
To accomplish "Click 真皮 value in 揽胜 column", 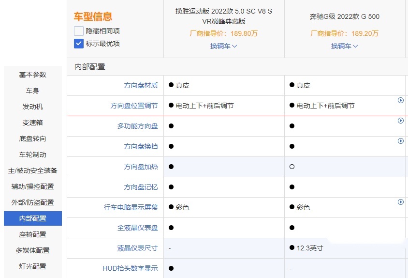I will click(182, 85).
